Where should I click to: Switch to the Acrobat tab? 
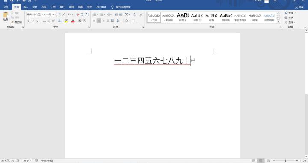101,7
